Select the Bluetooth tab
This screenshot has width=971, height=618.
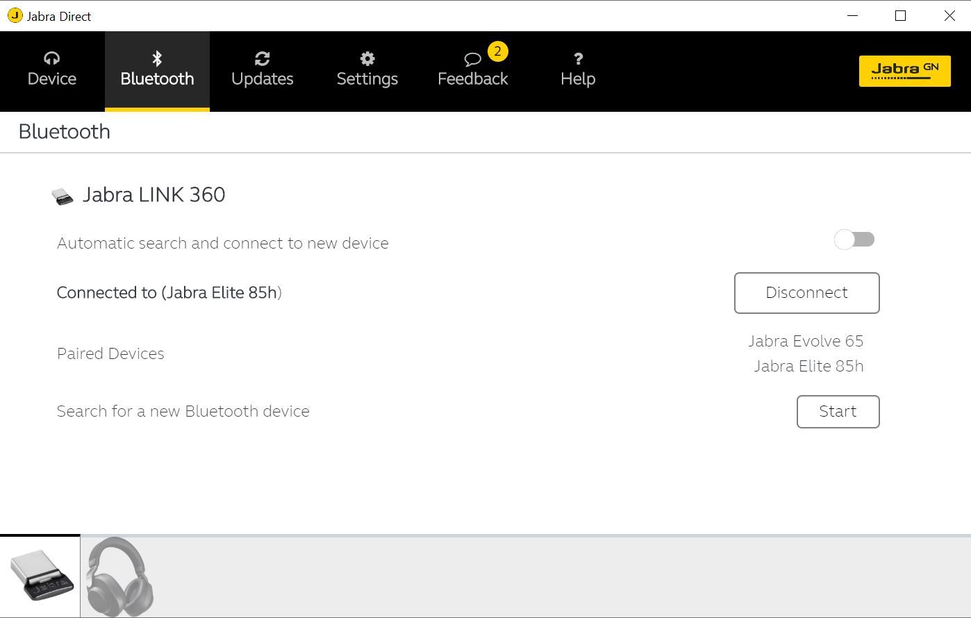point(157,71)
